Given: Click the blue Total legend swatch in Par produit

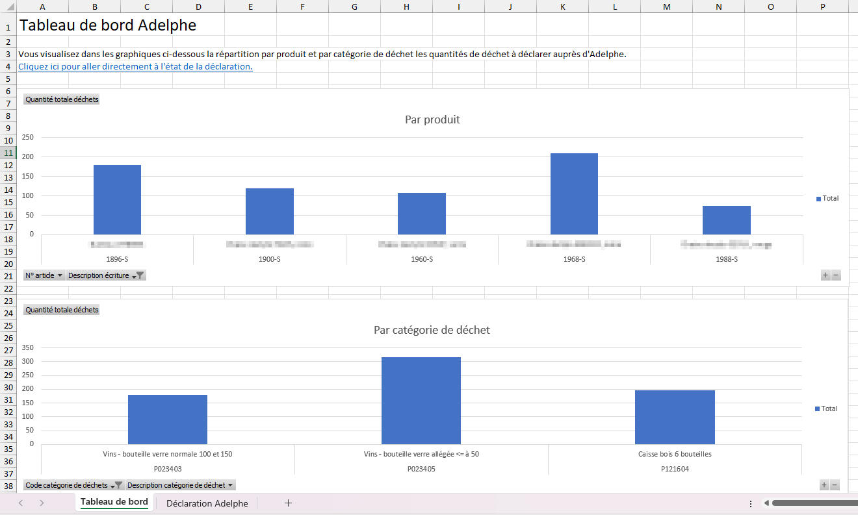Looking at the screenshot, I should [x=818, y=199].
